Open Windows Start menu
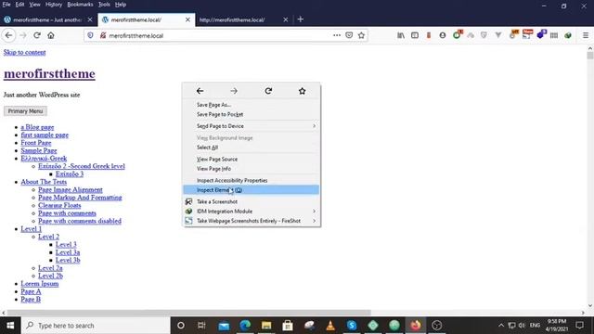The image size is (594, 334). 10,326
